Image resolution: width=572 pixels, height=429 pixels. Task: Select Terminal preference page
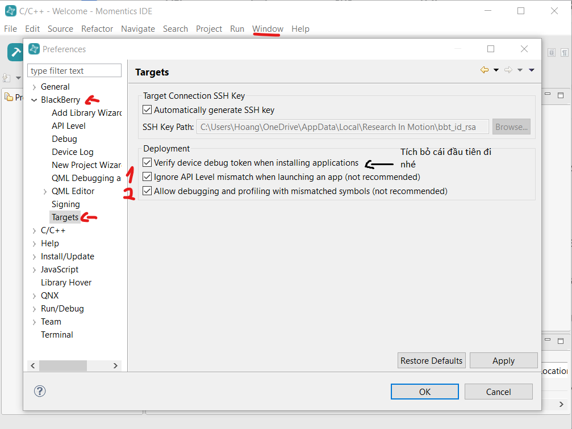point(57,335)
